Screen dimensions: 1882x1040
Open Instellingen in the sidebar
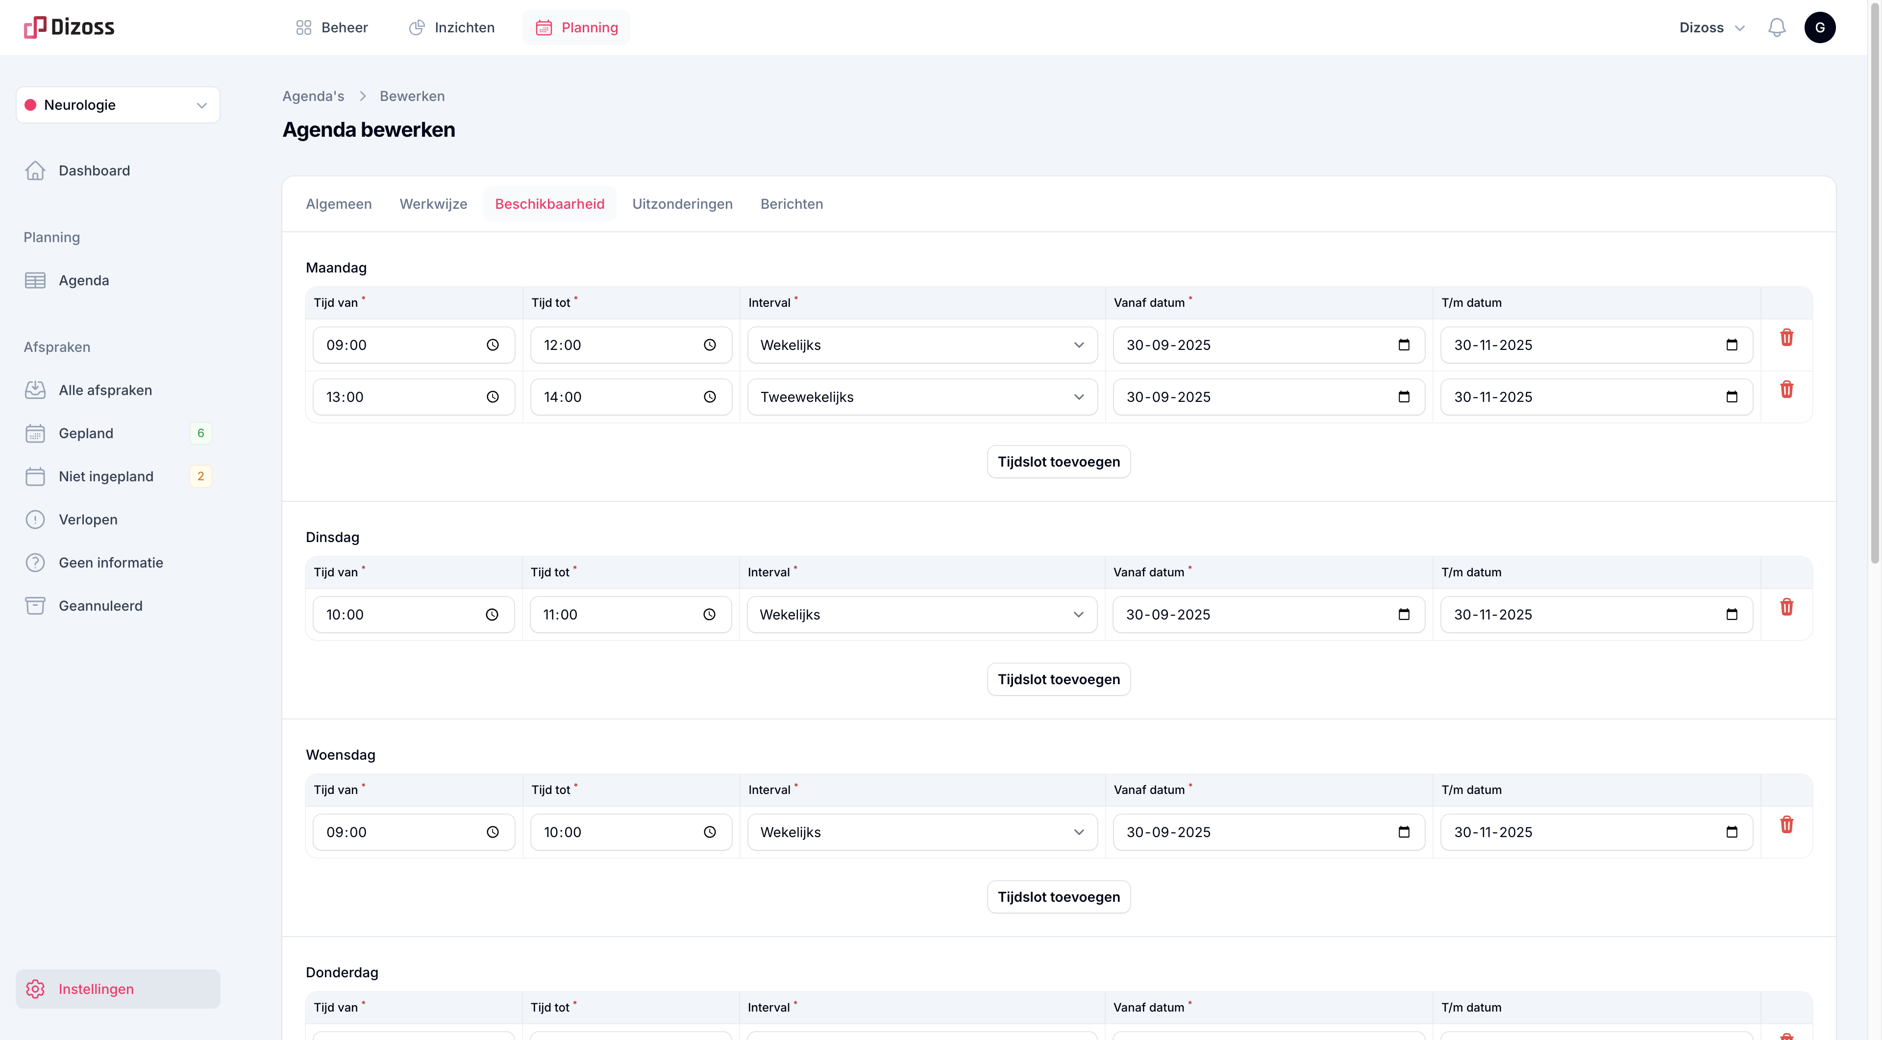coord(96,989)
